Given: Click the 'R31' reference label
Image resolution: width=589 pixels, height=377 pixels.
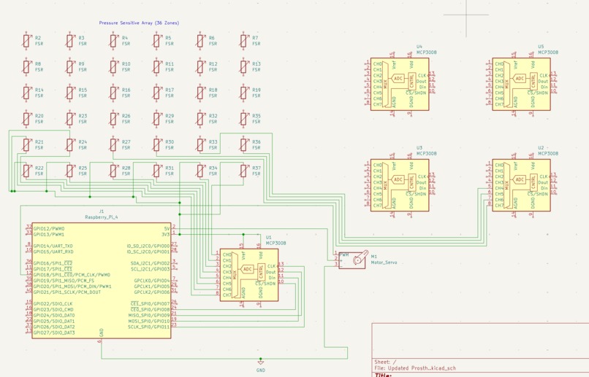Looking at the screenshot, I should pos(170,168).
